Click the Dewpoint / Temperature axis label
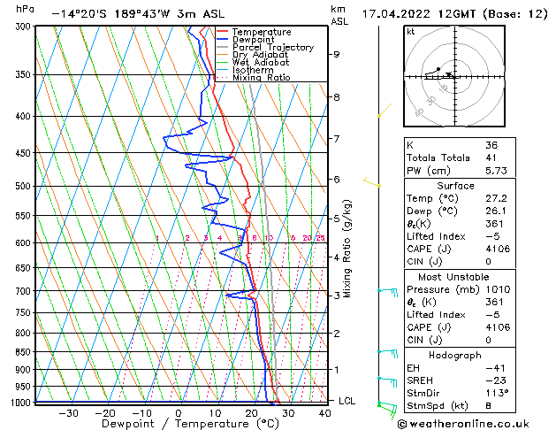556x430 pixels. coord(179,423)
